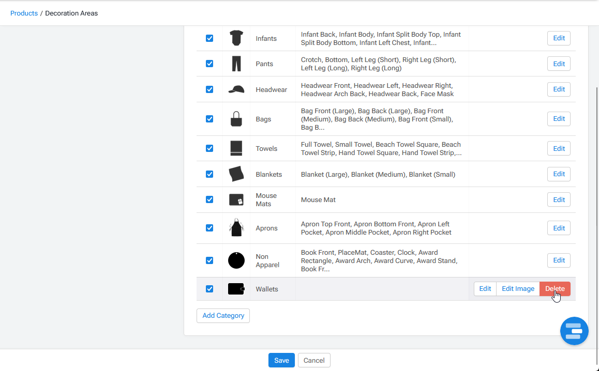
Task: Edit the Blankets category
Action: click(x=559, y=174)
